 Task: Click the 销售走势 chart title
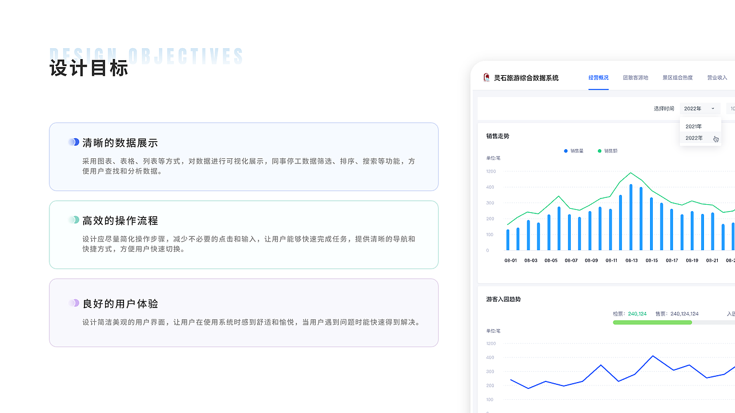[x=498, y=137]
